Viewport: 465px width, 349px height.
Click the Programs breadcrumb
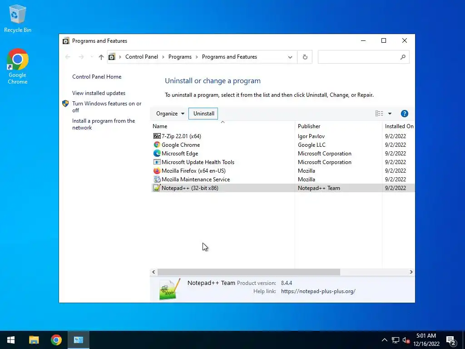(x=180, y=57)
